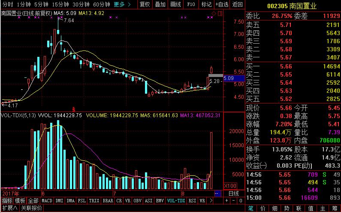The height and width of the screenshot is (213, 341).
Task: Click the 4.17 low price arrow marker
Action: click(x=10, y=105)
